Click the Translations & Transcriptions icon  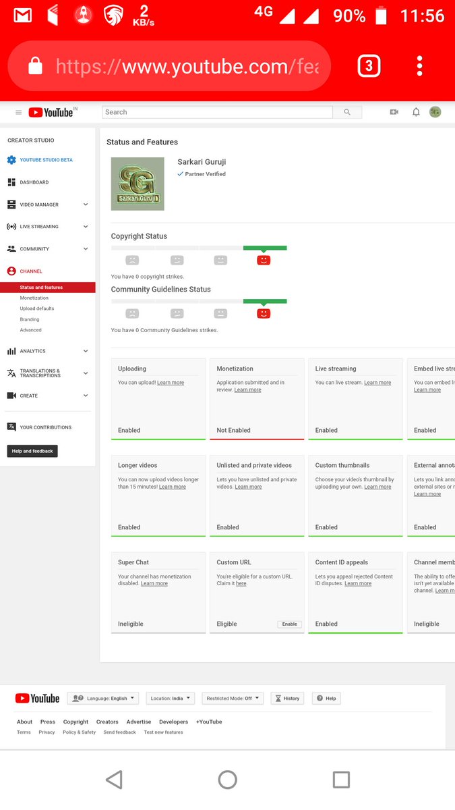pos(11,373)
